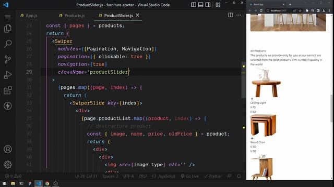Viewport: 334px width, 187px height.
Task: Click the browser Forward button
Action: (255, 10)
